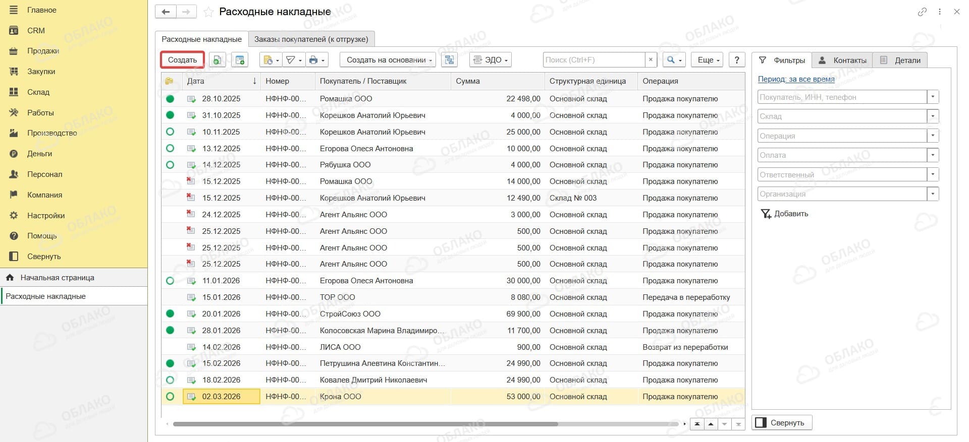Click into the Организация filter field
The height and width of the screenshot is (442, 969).
point(842,194)
